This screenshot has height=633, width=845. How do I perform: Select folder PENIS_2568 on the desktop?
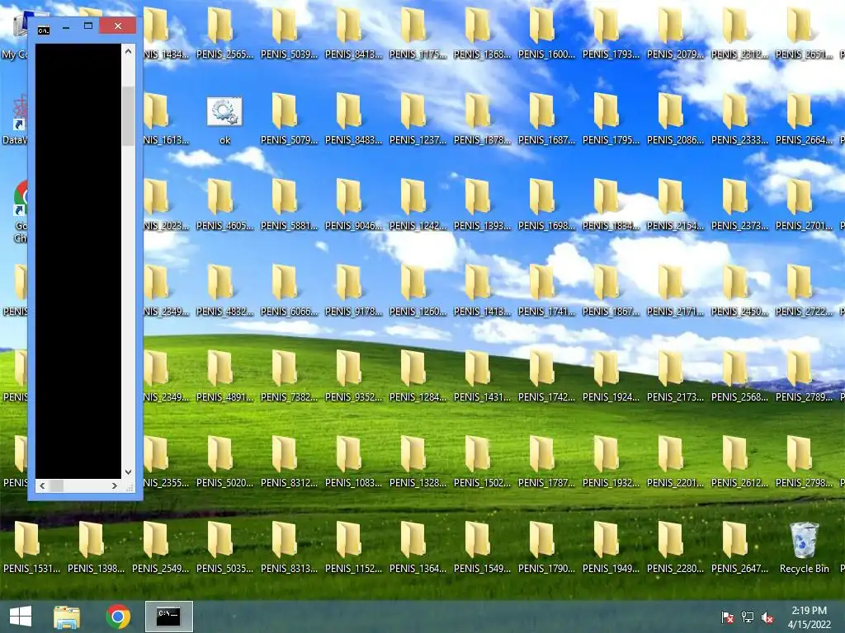point(739,376)
